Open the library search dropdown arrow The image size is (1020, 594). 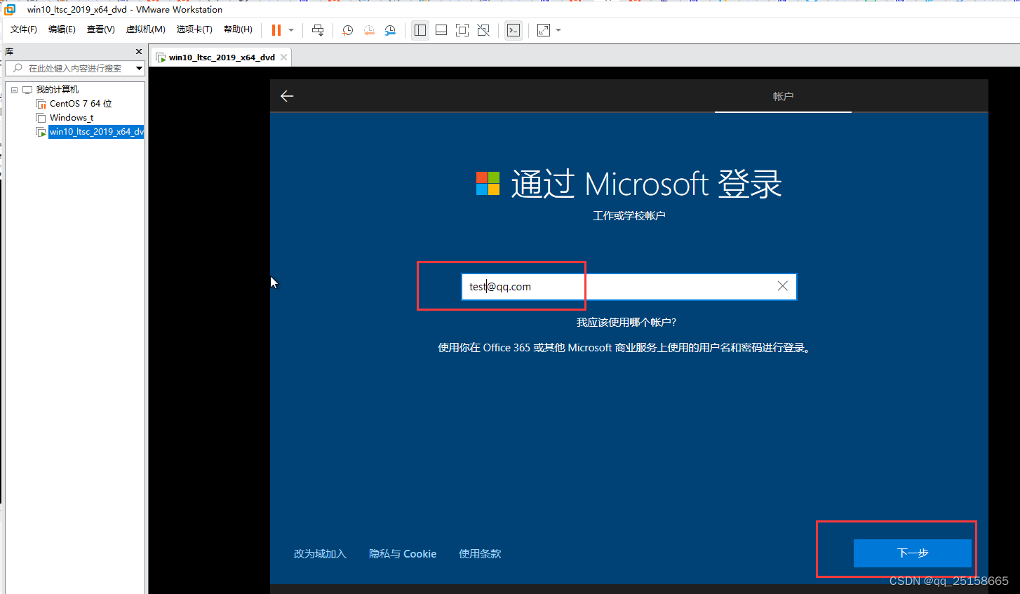click(x=139, y=68)
